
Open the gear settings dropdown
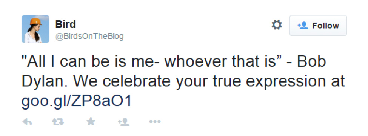(277, 24)
